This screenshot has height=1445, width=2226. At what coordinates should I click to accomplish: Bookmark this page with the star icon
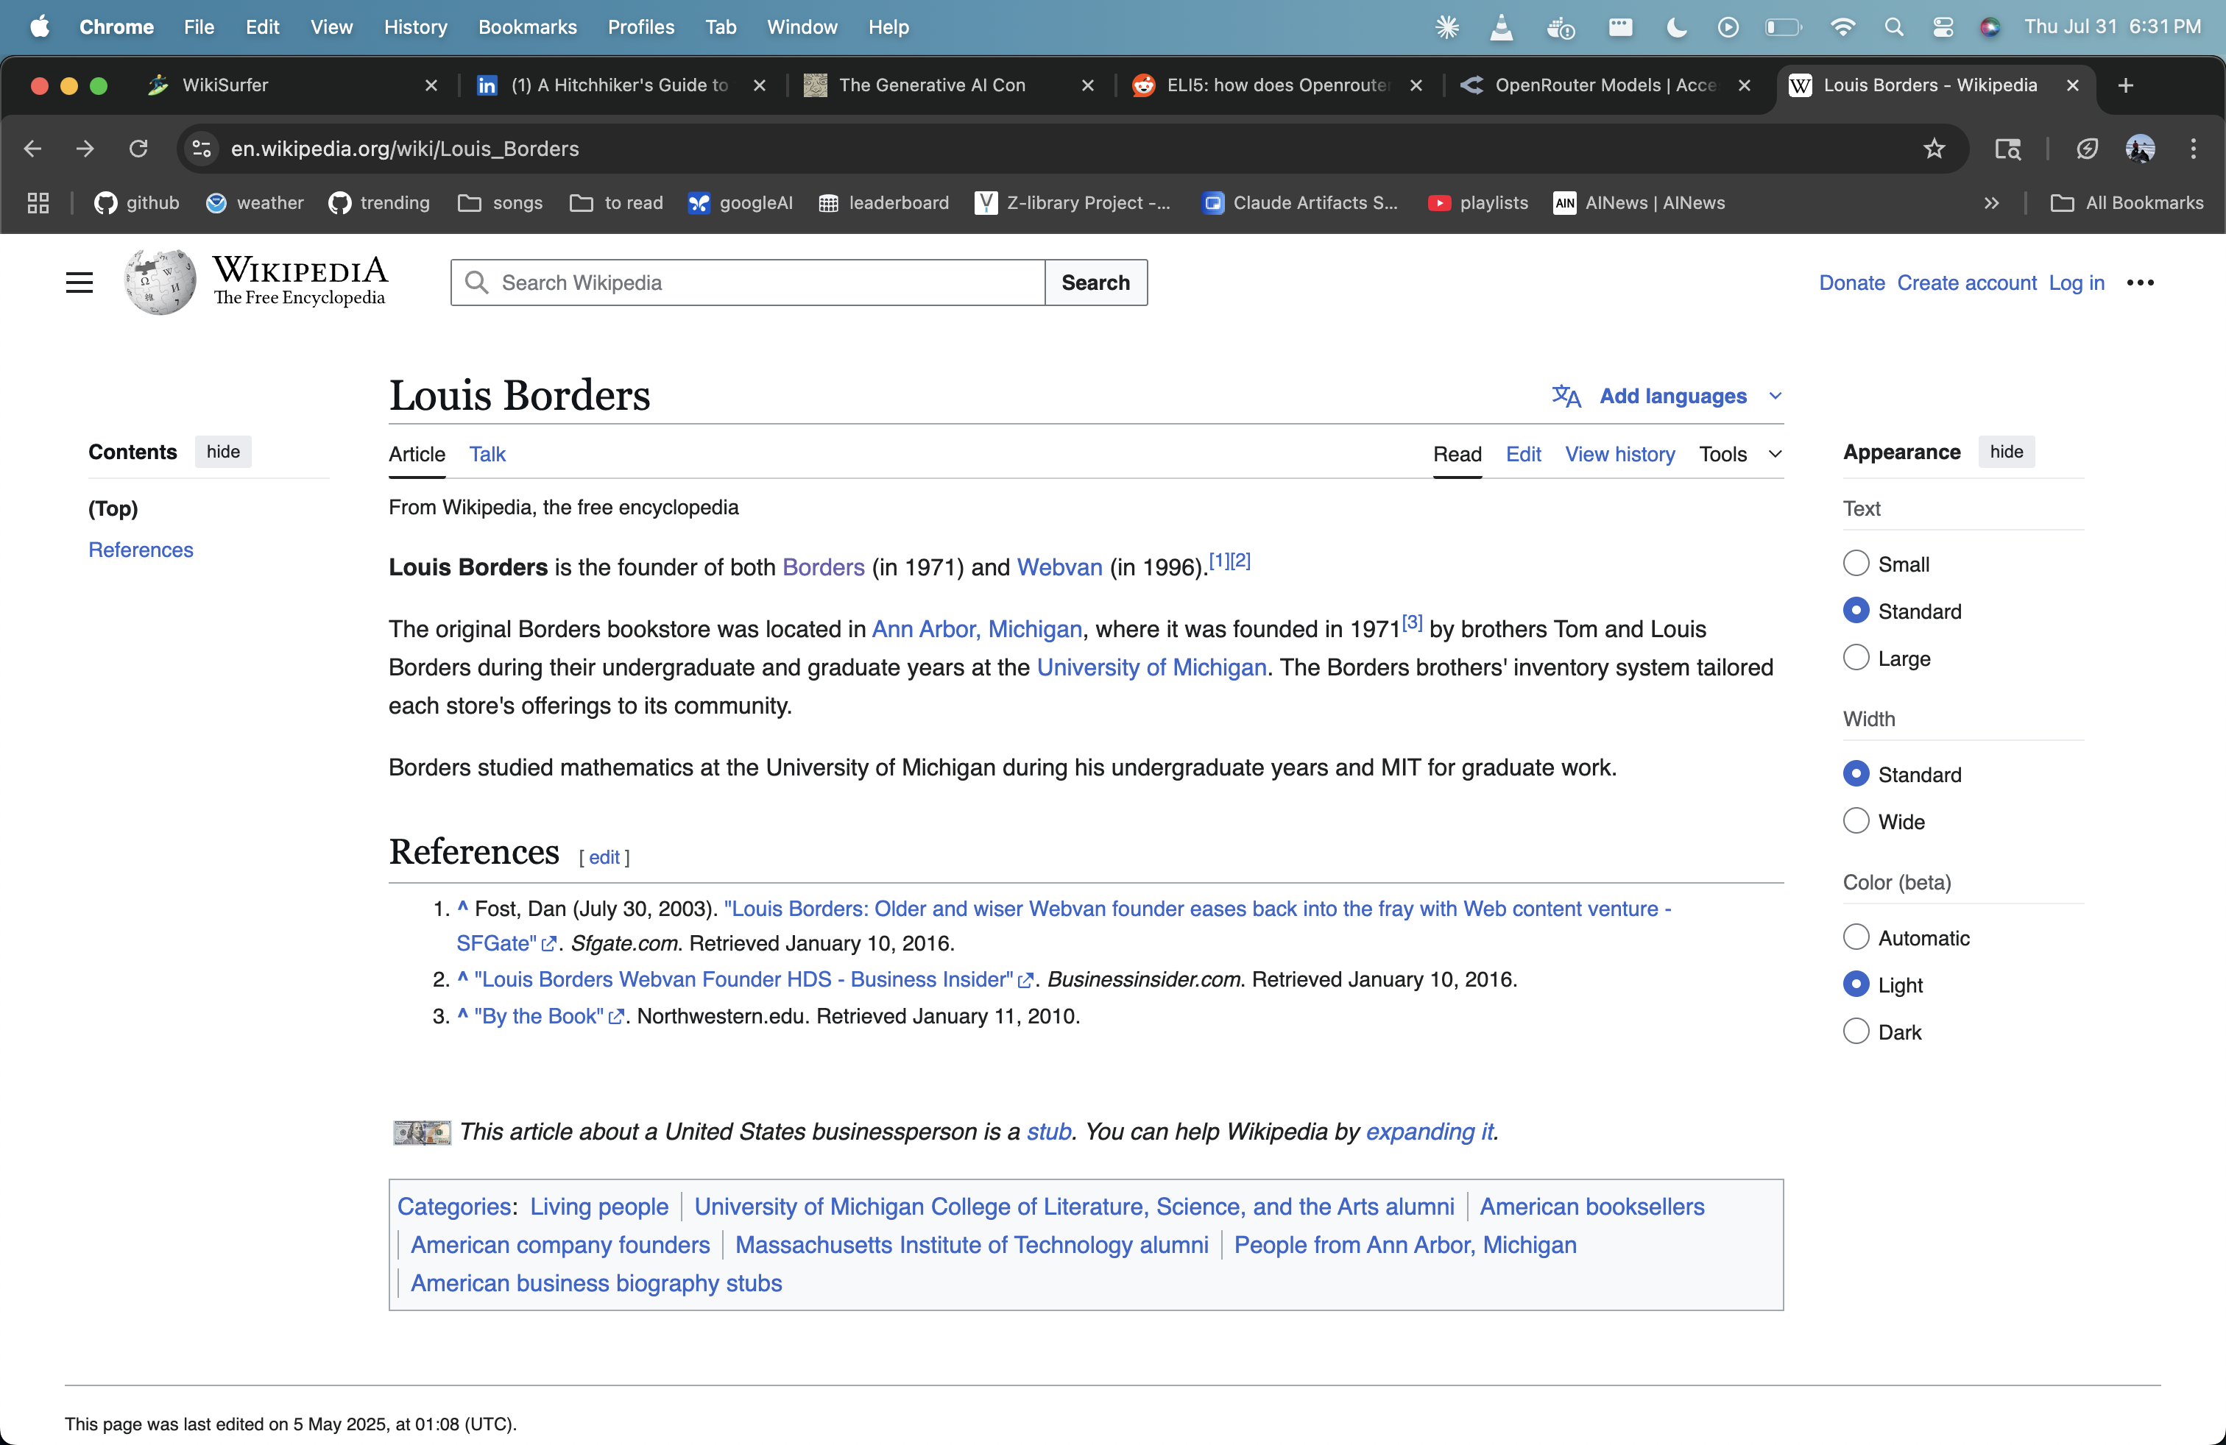pos(1935,149)
